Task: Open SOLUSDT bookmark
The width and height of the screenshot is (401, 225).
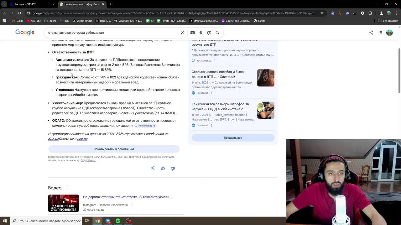Action: point(128,21)
